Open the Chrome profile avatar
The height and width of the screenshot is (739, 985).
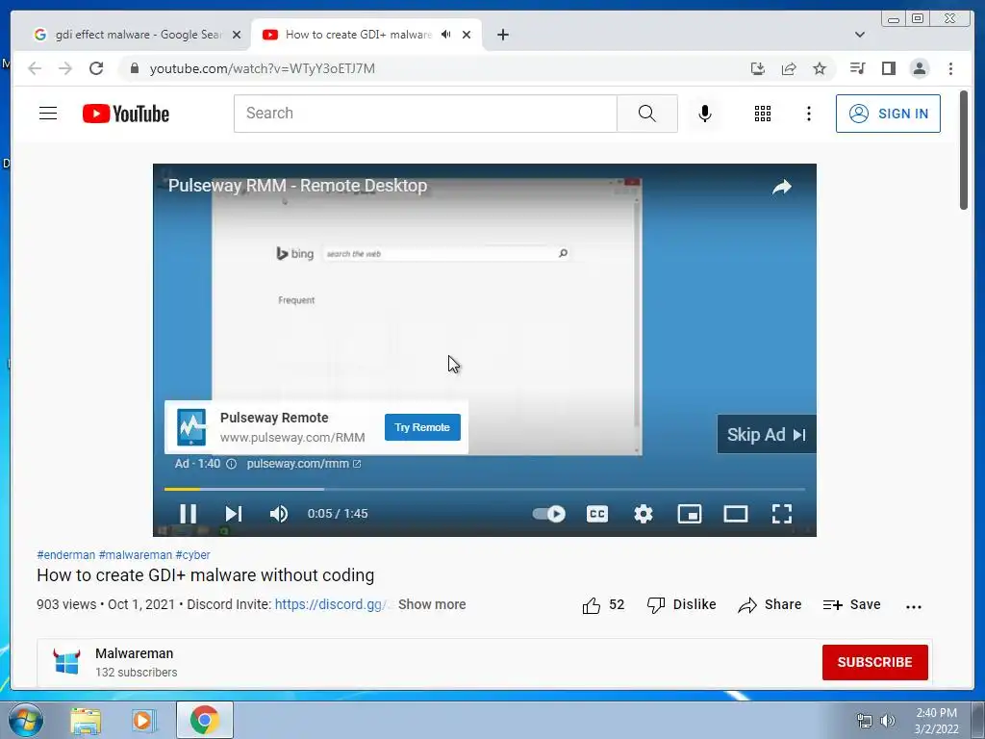[919, 68]
